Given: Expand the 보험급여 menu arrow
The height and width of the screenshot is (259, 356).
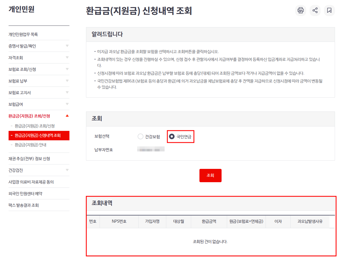Looking at the screenshot, I should coord(67,104).
